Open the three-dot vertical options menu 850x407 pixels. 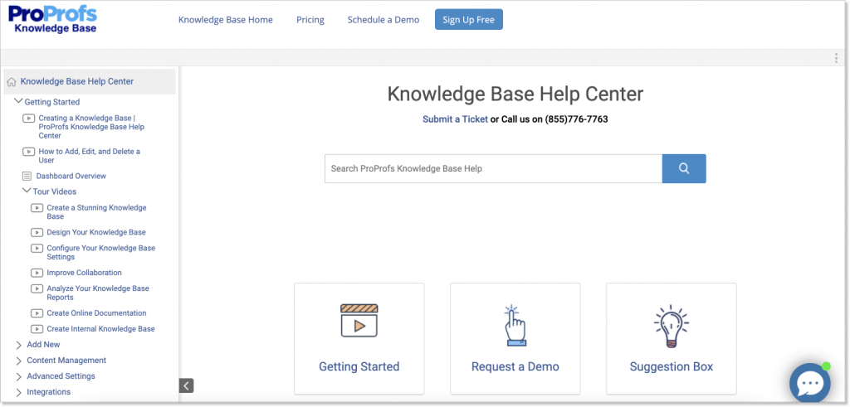tap(837, 58)
